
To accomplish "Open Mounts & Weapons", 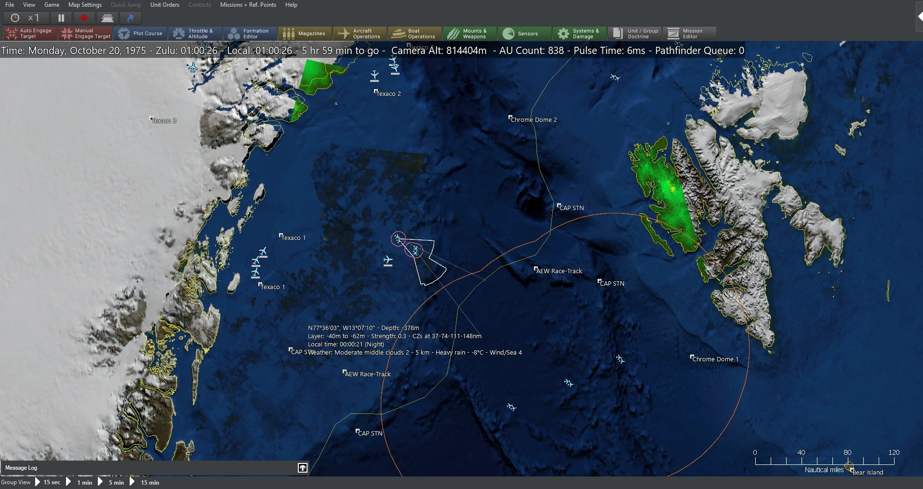I will (x=468, y=33).
